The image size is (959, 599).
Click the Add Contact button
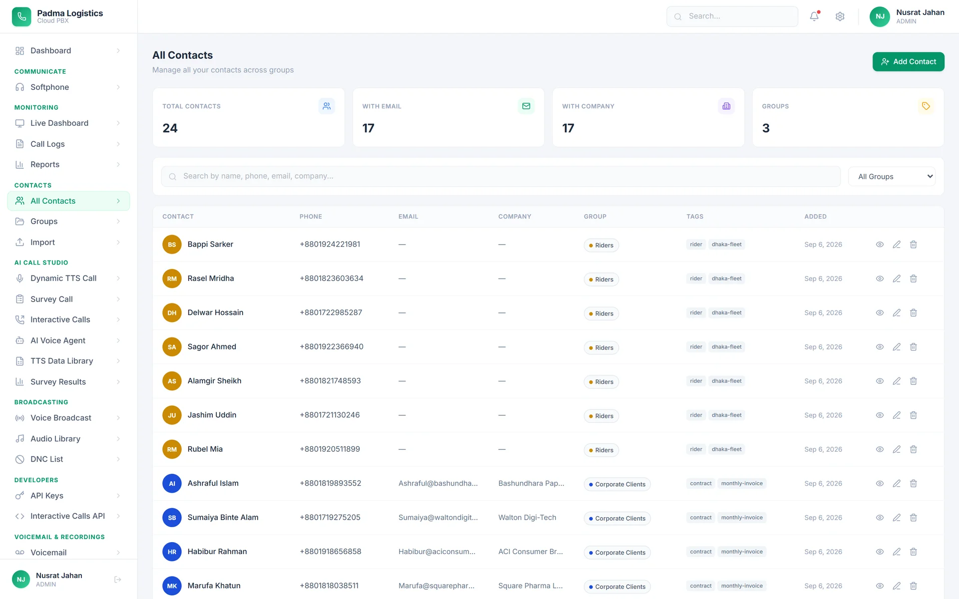[x=908, y=61]
